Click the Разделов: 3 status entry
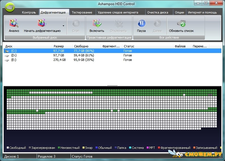 pyautogui.click(x=46, y=156)
